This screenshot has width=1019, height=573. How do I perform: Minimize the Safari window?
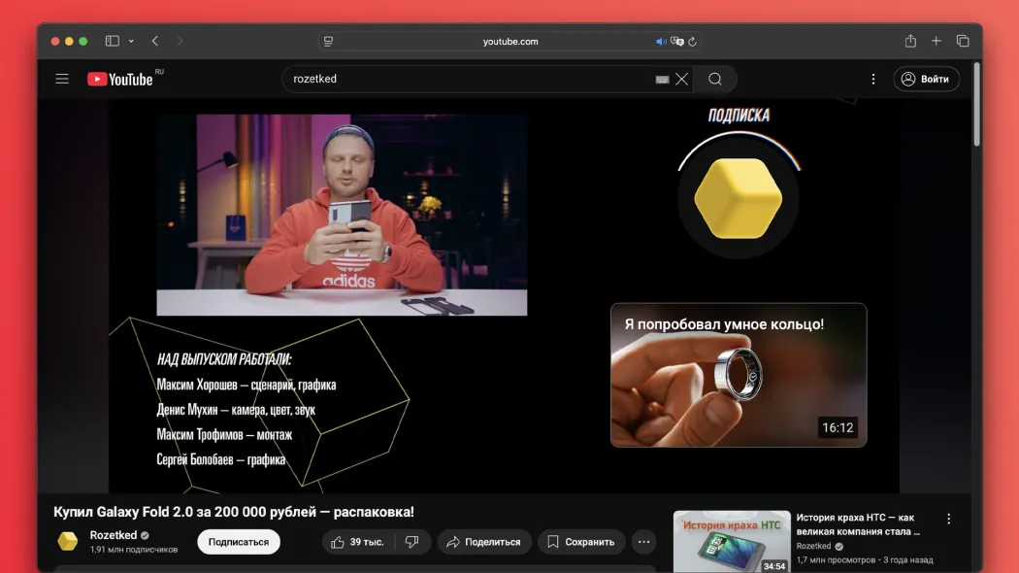click(69, 41)
